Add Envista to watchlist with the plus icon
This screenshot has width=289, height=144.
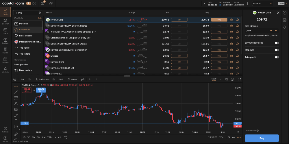231,56
